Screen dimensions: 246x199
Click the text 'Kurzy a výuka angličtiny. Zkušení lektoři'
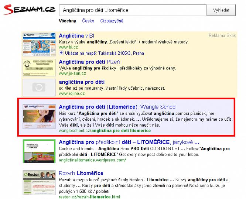[x=98, y=42]
